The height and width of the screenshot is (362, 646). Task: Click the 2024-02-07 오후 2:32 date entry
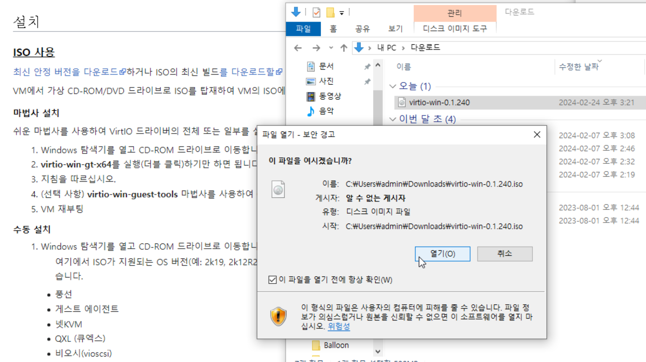click(597, 162)
